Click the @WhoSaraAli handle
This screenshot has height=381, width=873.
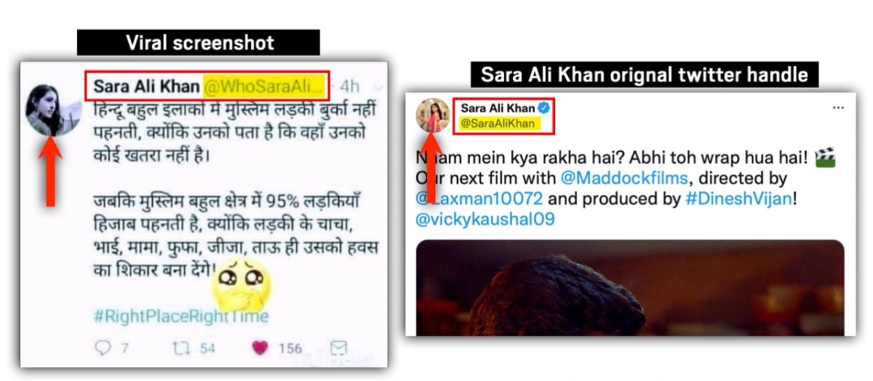click(x=263, y=87)
